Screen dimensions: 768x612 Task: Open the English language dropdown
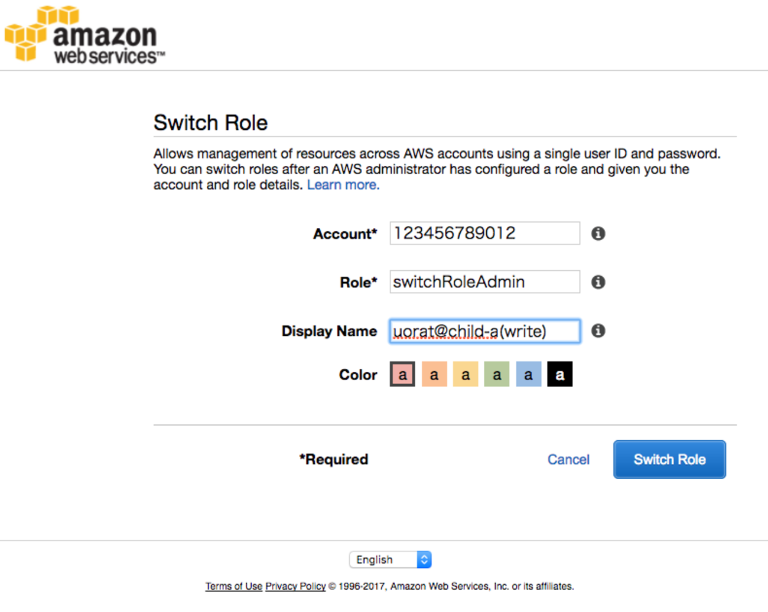point(390,559)
